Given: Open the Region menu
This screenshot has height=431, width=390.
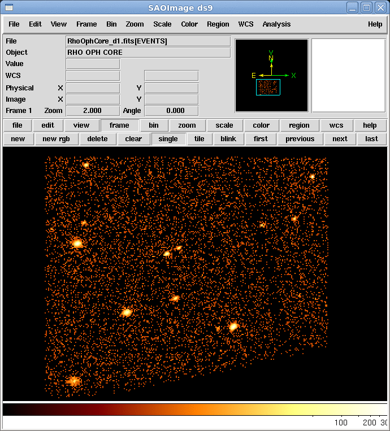Looking at the screenshot, I should tap(218, 24).
